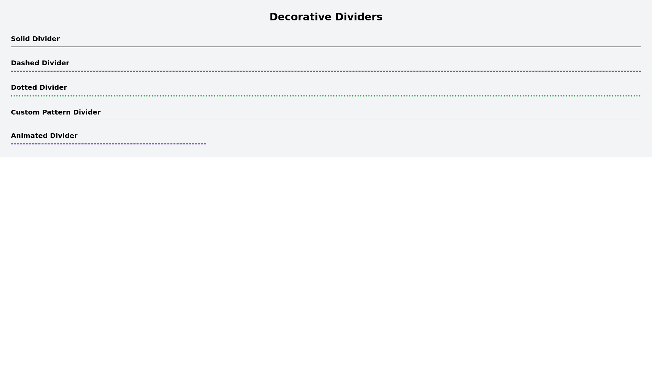Click the word Dashed in the heading
The height and width of the screenshot is (367, 652).
pyautogui.click(x=25, y=63)
